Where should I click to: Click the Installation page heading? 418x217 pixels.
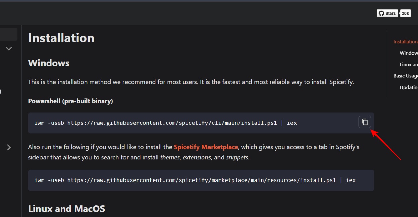pos(61,38)
